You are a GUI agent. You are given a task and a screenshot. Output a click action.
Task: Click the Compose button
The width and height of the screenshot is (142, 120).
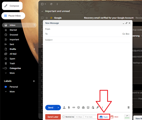click(12, 6)
